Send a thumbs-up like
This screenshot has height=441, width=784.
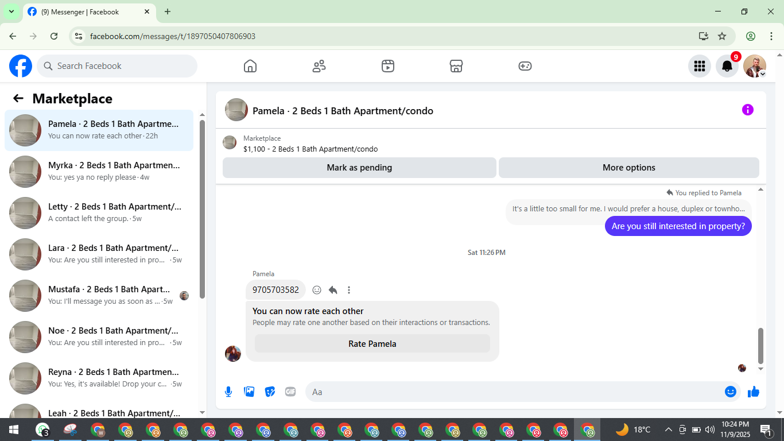(x=754, y=392)
